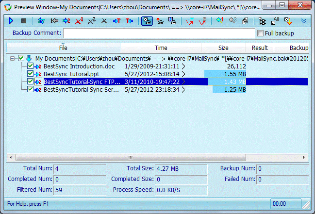Uncheck BestSync tutorial.ppt checkbox

click(x=30, y=74)
